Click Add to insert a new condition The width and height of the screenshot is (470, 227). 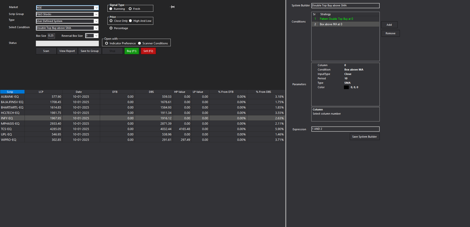point(389,24)
